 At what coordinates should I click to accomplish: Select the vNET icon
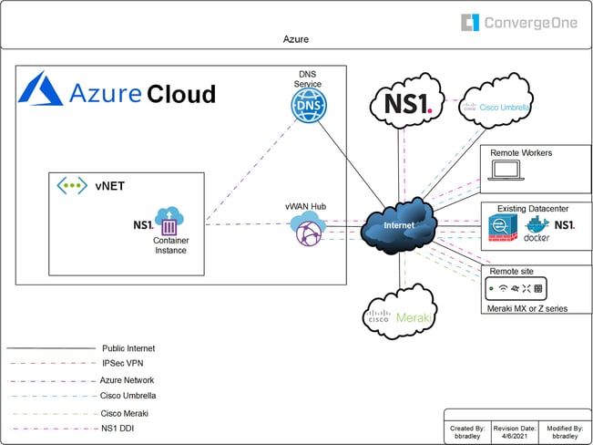pos(71,186)
